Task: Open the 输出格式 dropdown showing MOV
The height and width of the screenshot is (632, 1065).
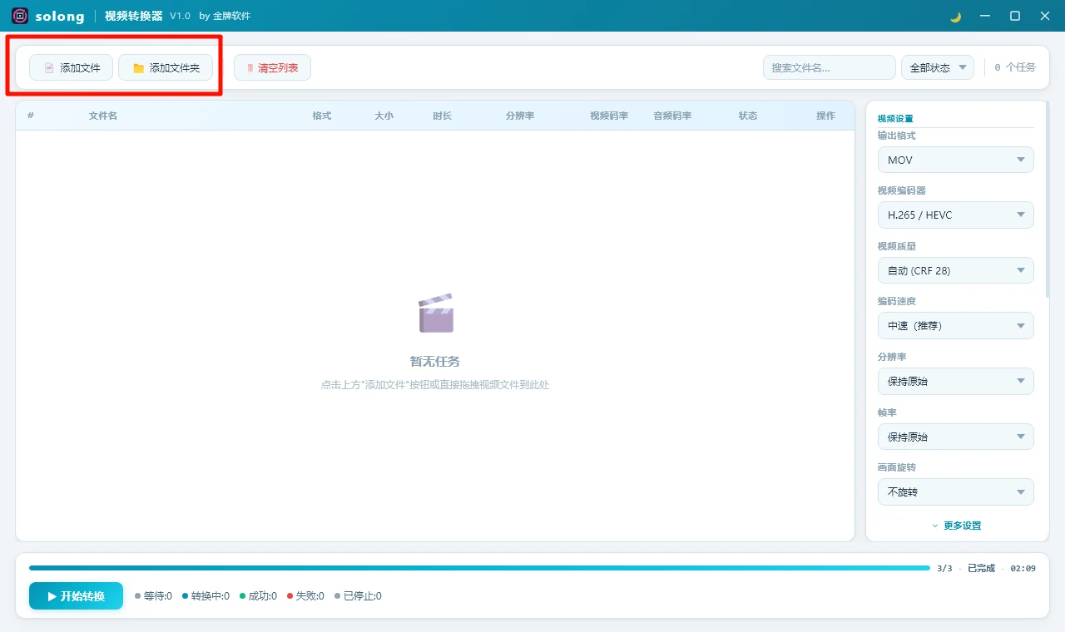Action: (955, 159)
